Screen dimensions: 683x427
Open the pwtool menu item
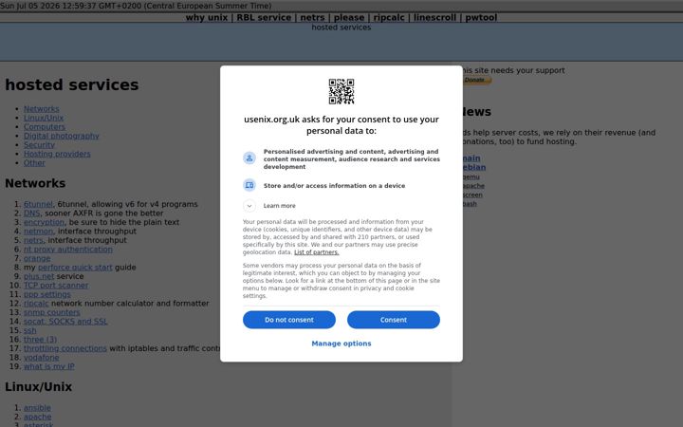pos(481,17)
